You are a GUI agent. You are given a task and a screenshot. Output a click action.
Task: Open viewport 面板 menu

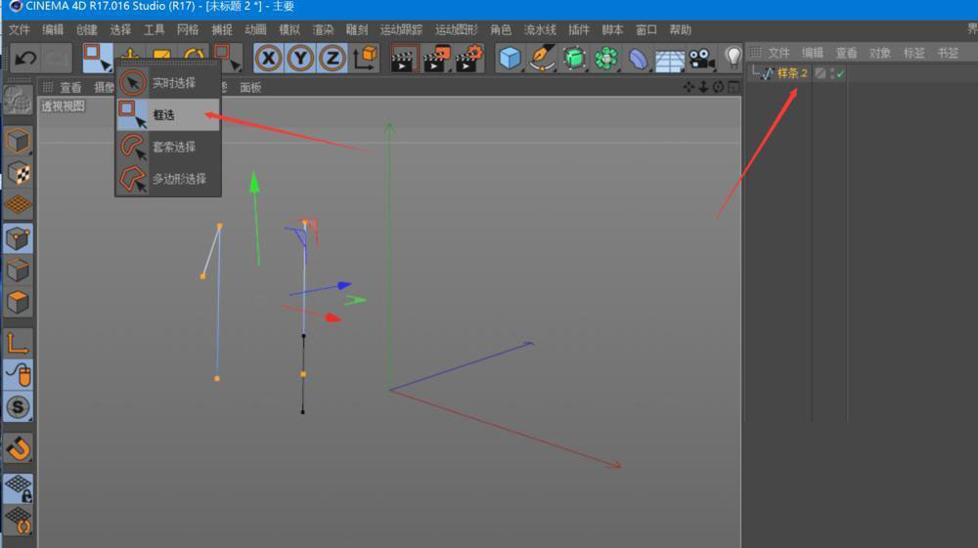click(x=250, y=88)
